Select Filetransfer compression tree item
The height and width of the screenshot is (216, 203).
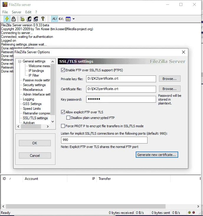[36, 113]
